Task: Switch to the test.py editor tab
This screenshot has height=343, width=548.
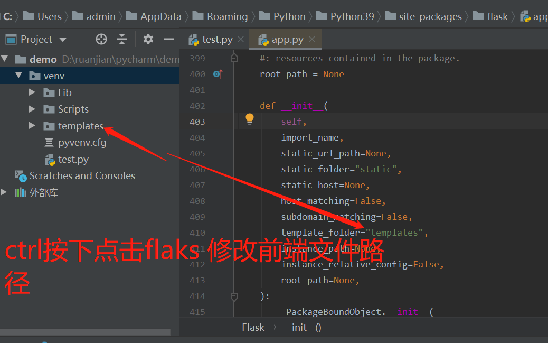Action: pyautogui.click(x=217, y=40)
